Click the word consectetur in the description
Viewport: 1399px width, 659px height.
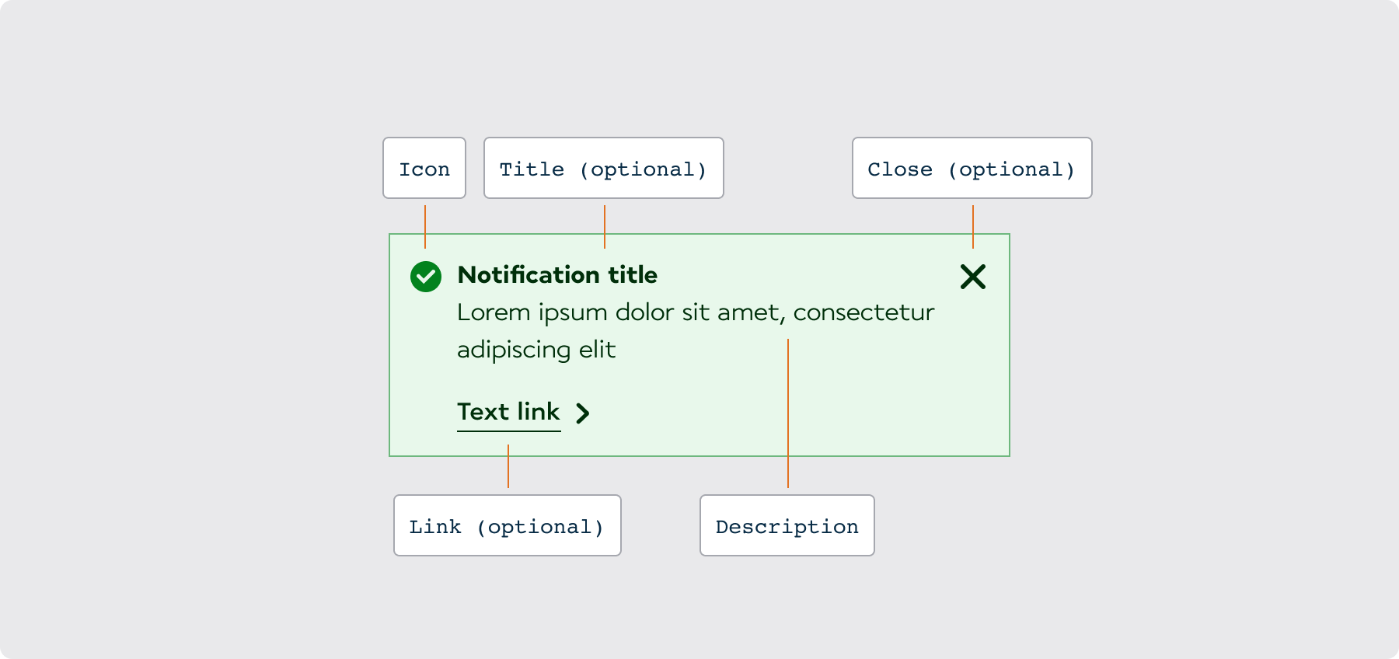pyautogui.click(x=863, y=312)
